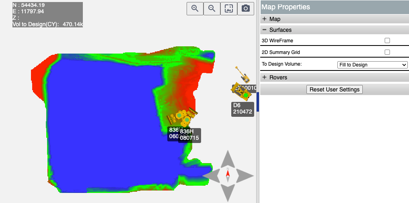Pan the map east with right arrow

tap(245, 176)
